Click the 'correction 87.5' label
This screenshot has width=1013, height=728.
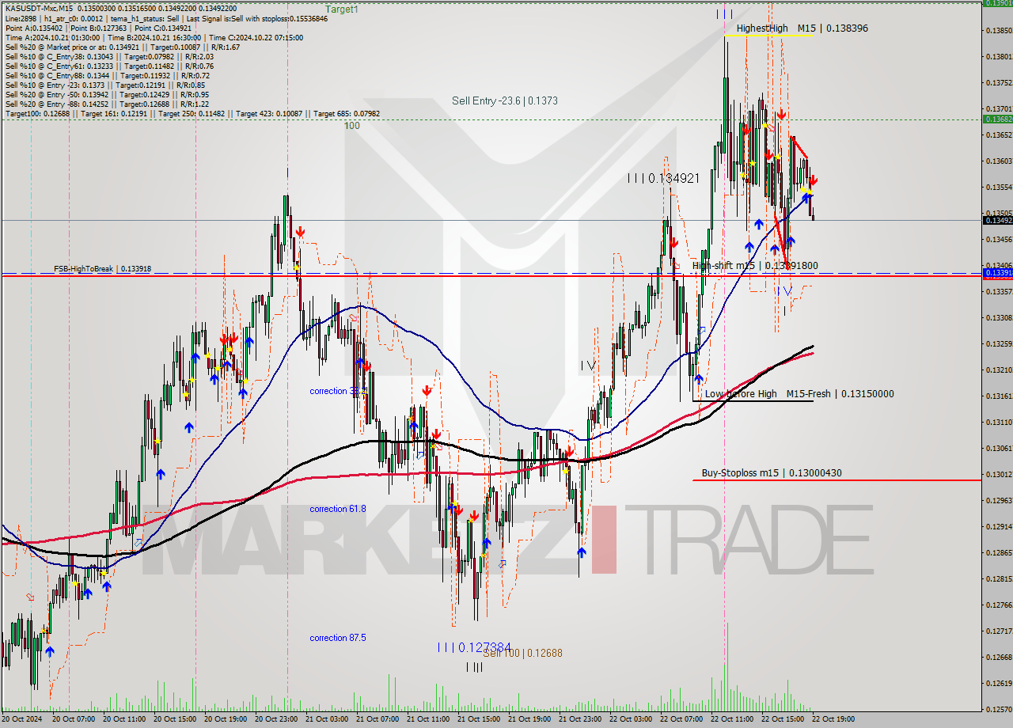tap(338, 638)
